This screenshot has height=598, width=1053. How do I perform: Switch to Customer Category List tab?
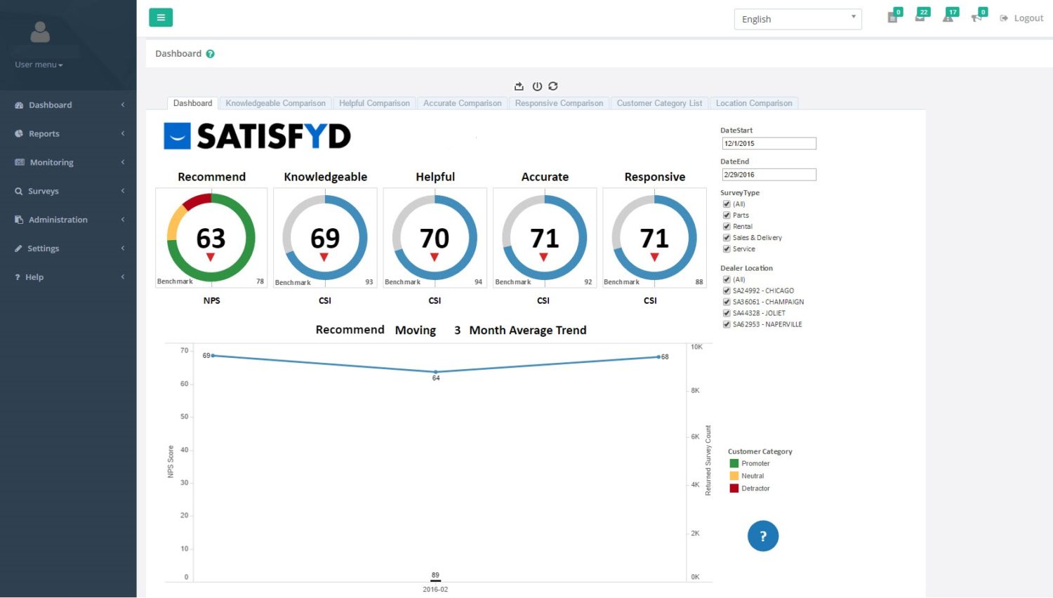(659, 103)
